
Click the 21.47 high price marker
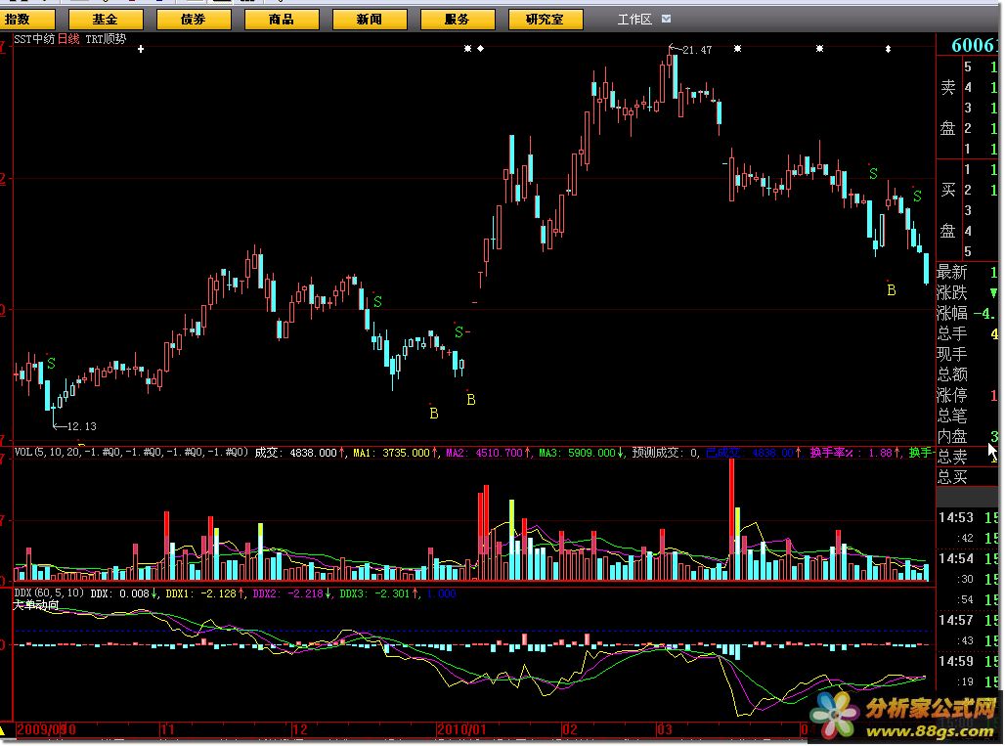tap(696, 50)
